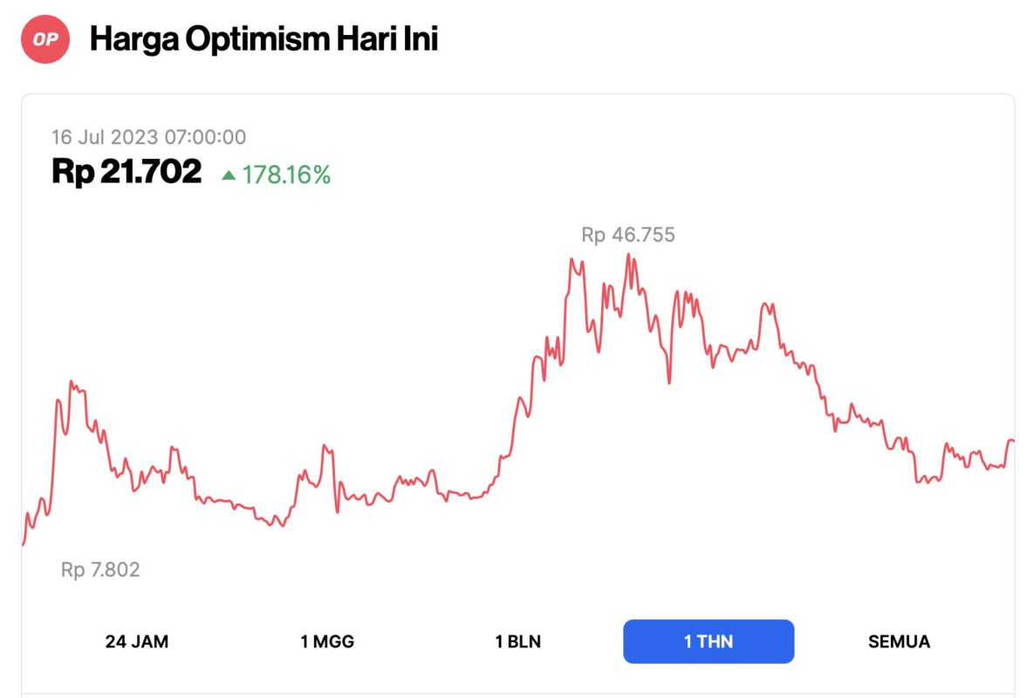Click the 178.16% change percentage
The height and width of the screenshot is (698, 1027).
coord(286,175)
